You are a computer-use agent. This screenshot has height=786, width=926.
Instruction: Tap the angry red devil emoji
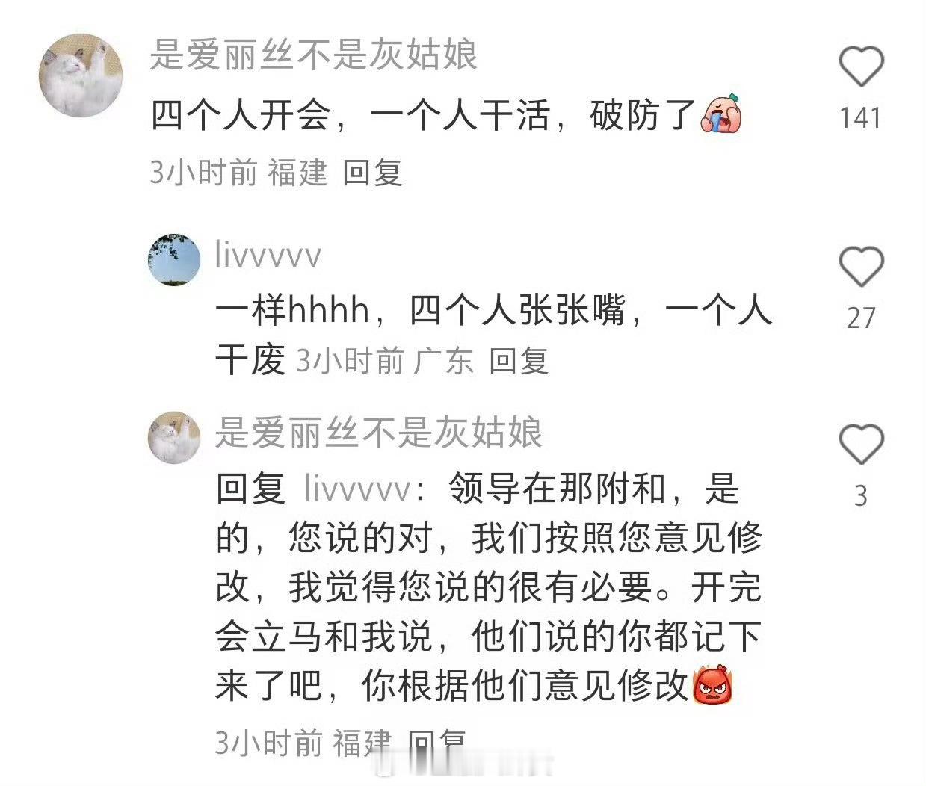click(x=712, y=685)
